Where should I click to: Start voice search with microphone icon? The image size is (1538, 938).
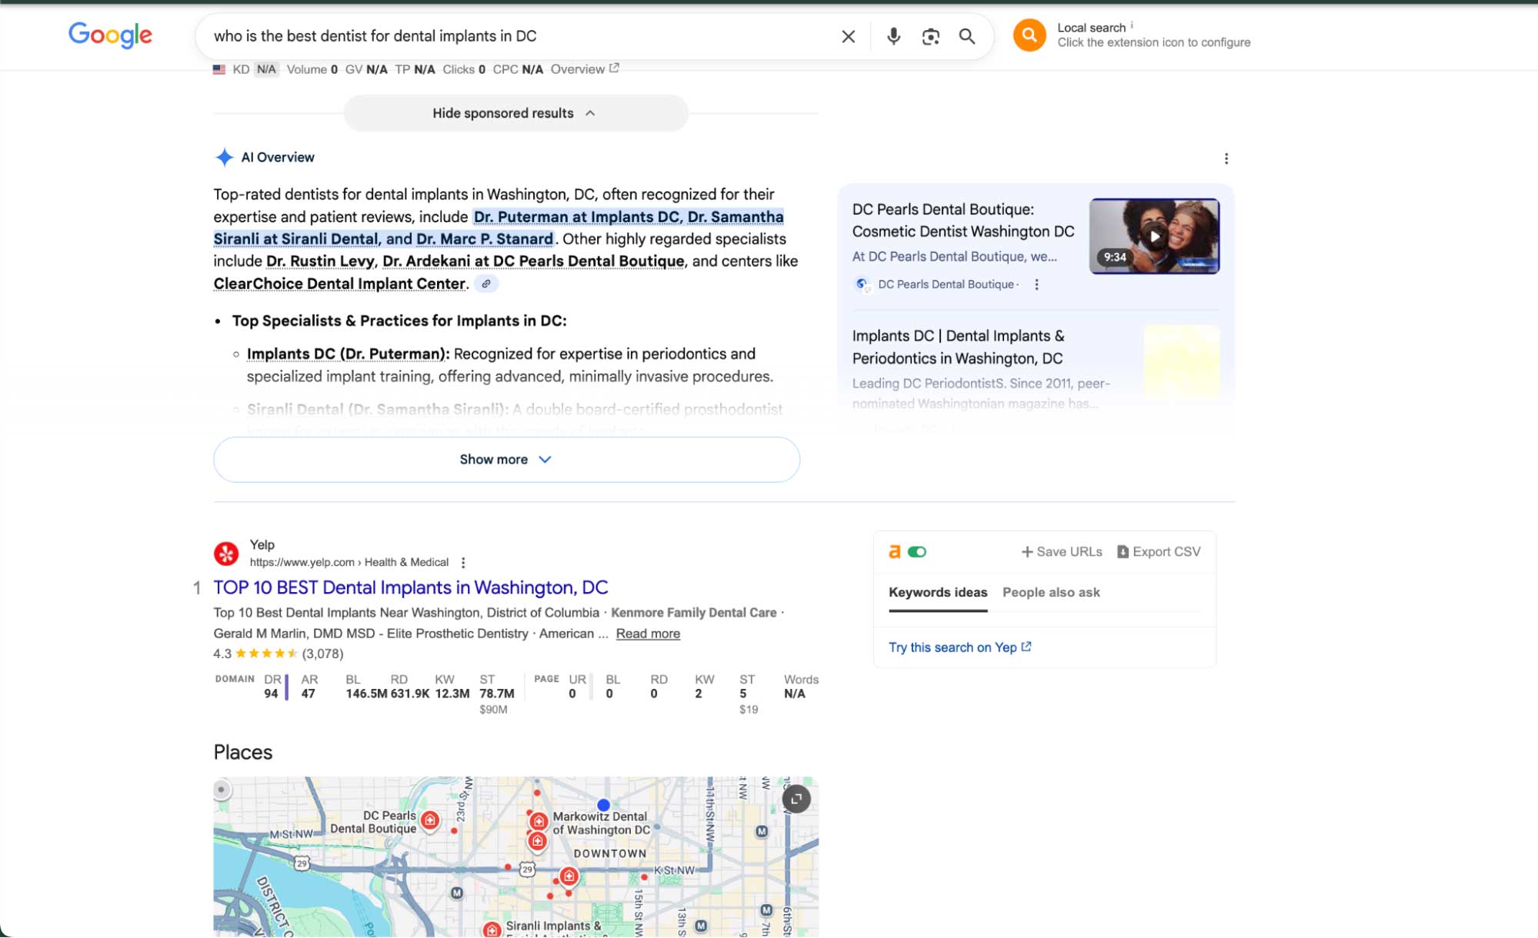click(892, 36)
